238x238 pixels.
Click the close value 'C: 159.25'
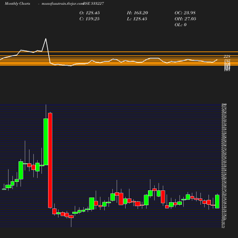click(89, 19)
